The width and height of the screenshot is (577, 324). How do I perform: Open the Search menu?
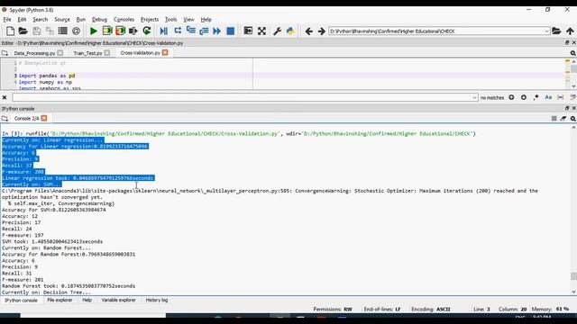point(40,19)
